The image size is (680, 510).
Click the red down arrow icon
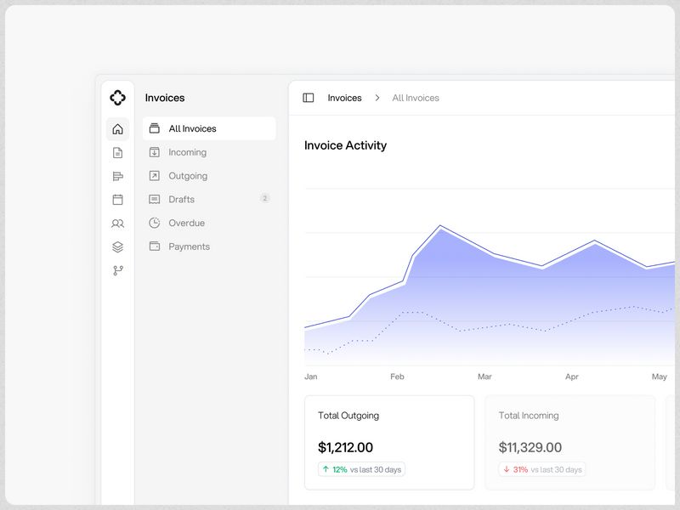pos(506,469)
